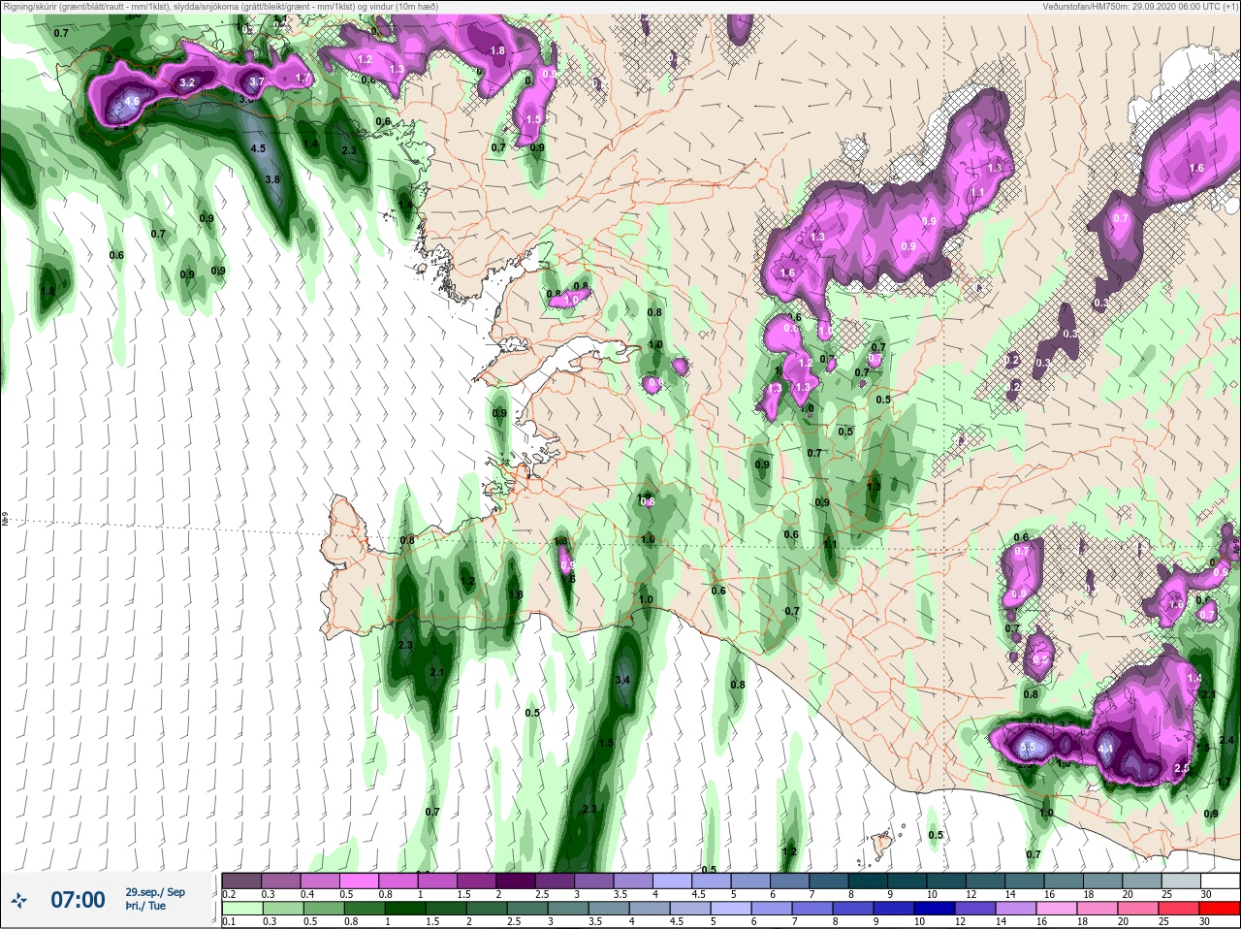The width and height of the screenshot is (1241, 929).
Task: Pick snow legend swatch between 2 and 2.5
Action: [516, 881]
